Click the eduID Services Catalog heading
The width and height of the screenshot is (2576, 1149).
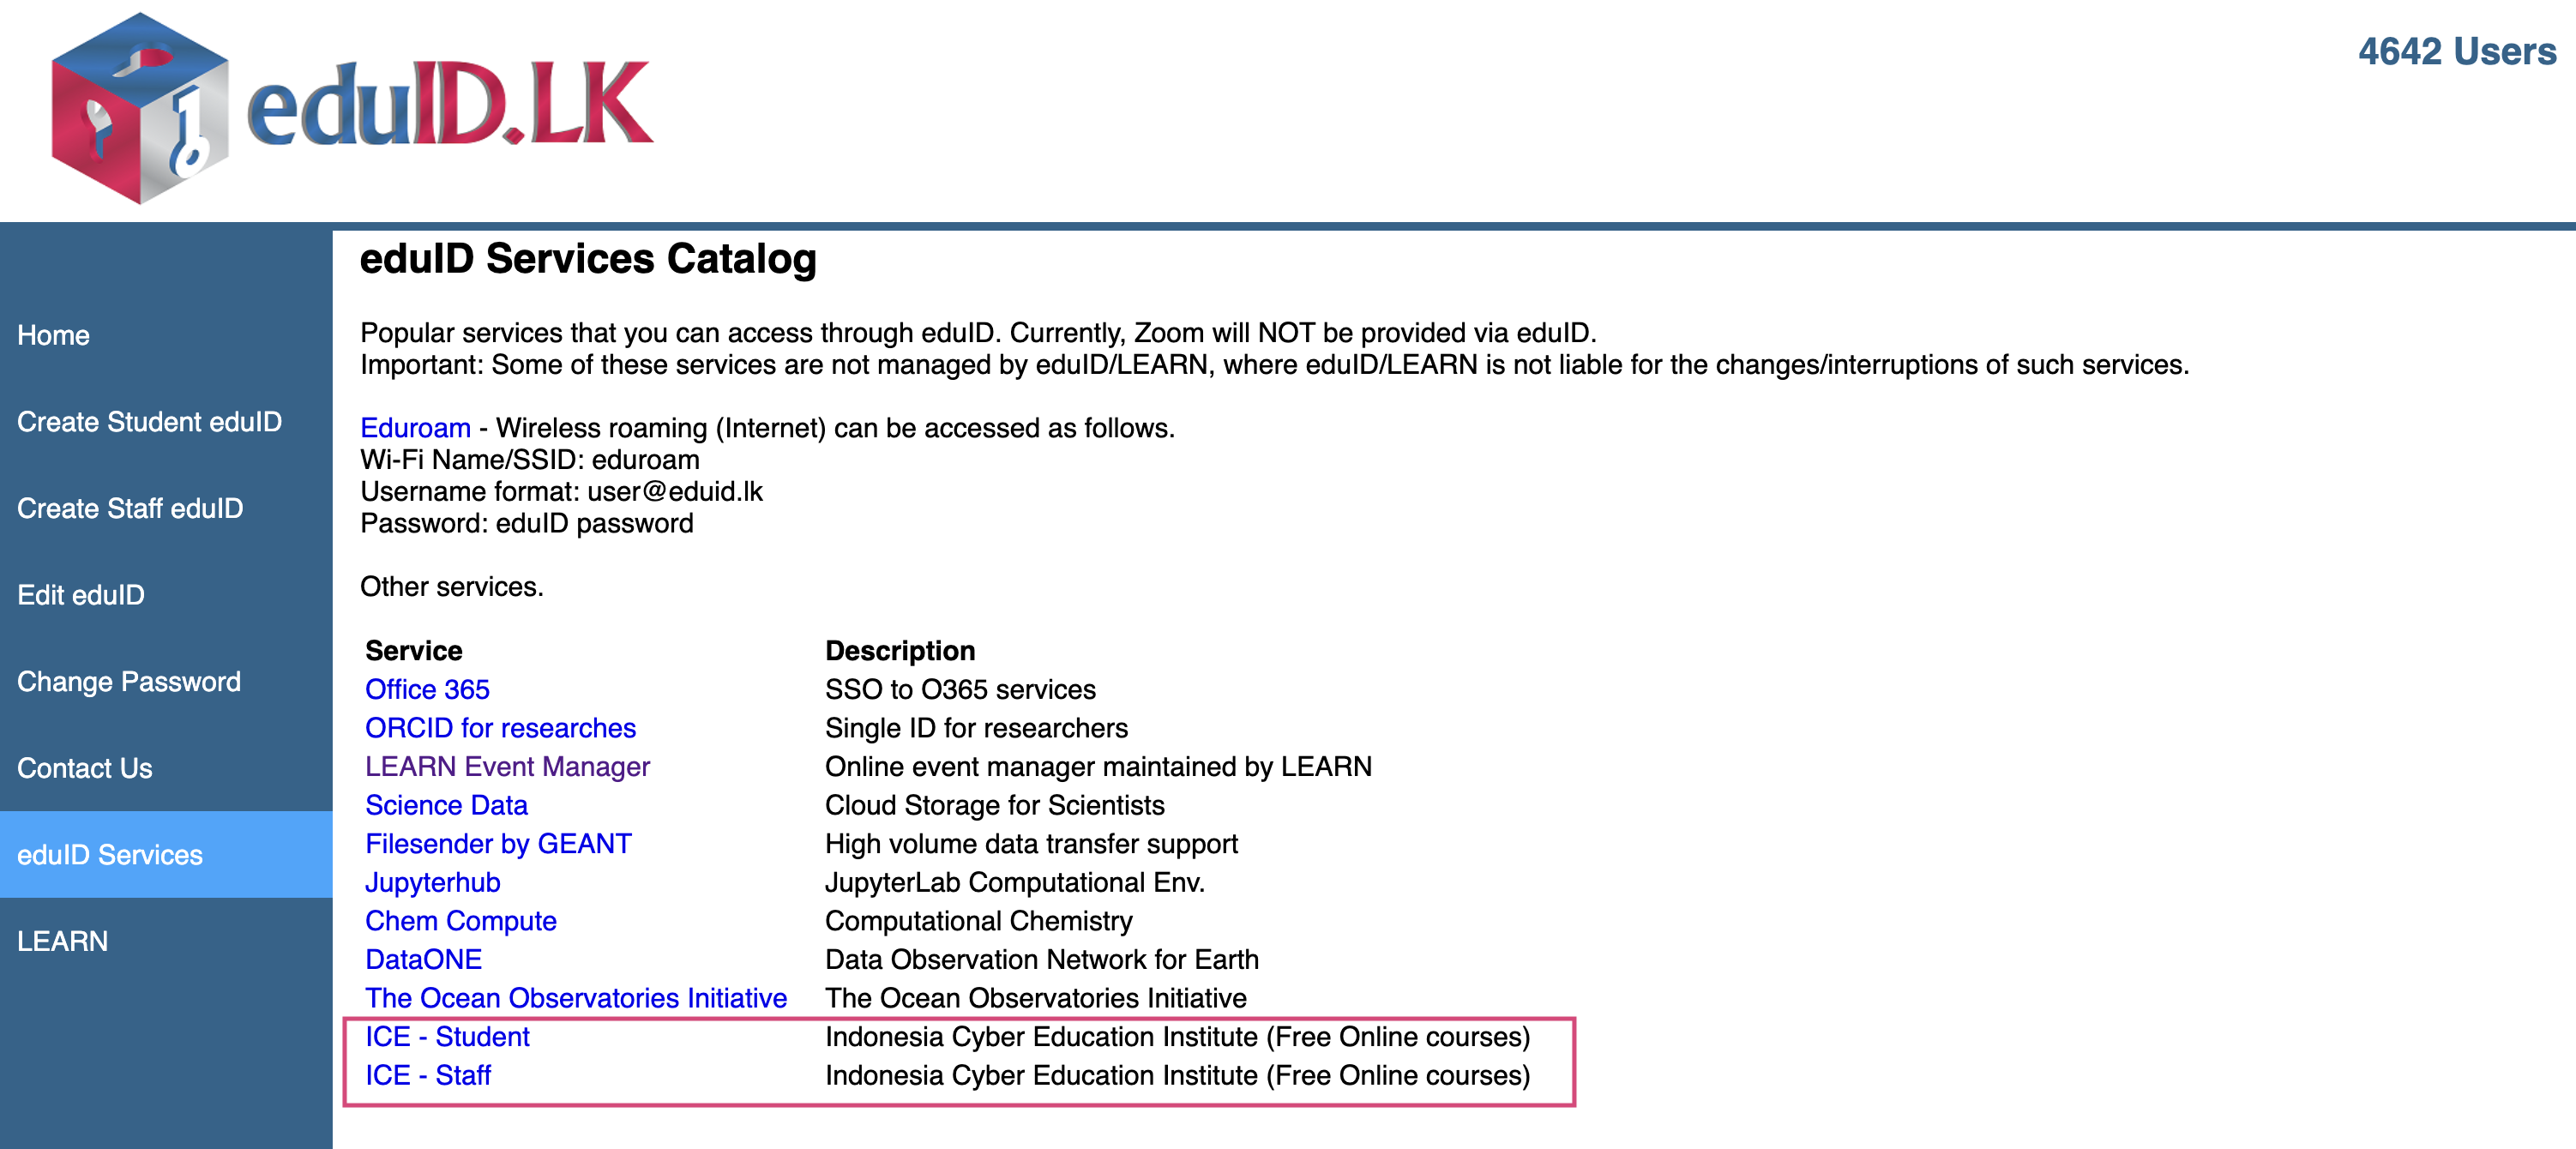(x=588, y=259)
